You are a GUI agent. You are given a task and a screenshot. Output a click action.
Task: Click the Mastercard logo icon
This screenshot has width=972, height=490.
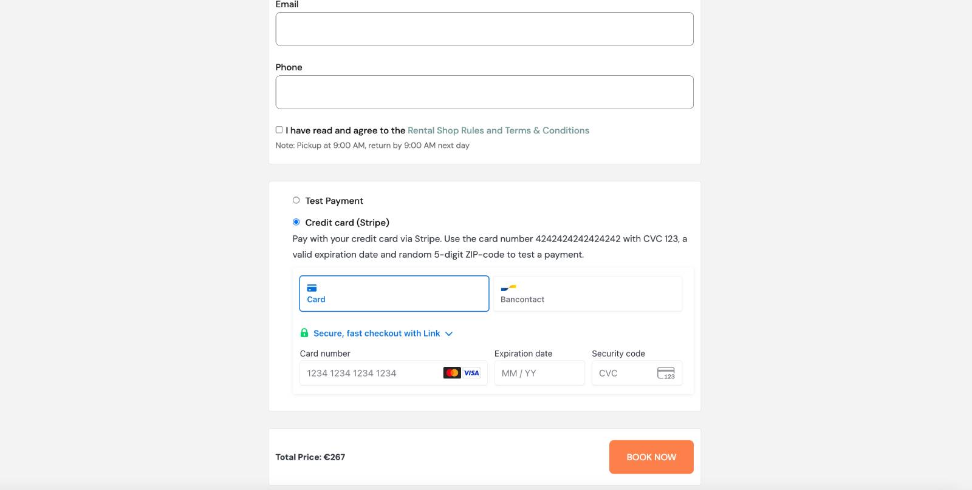tap(451, 373)
